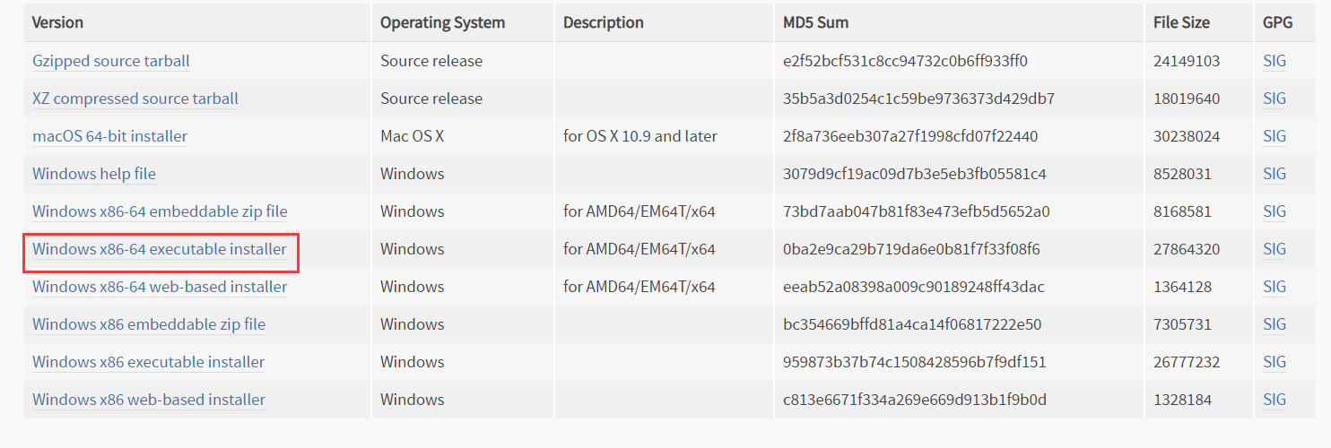This screenshot has width=1331, height=448.
Task: Click SIG for Windows x86-64 web-based installer
Action: click(x=1274, y=287)
